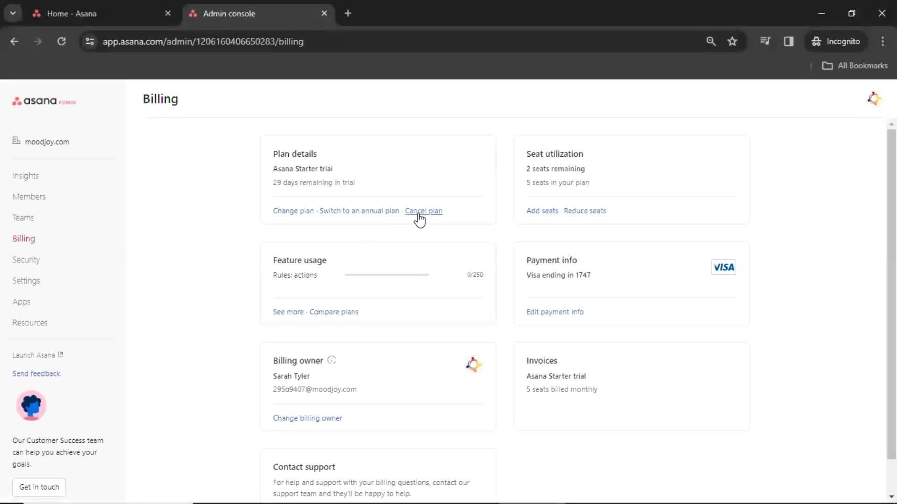This screenshot has width=897, height=504.
Task: Open the moodjoy.com organization icon
Action: point(16,140)
